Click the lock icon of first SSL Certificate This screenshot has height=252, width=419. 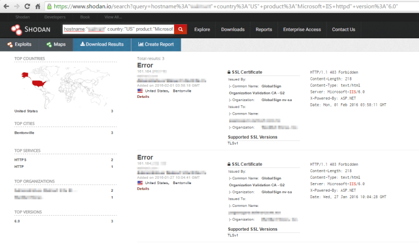pos(229,72)
